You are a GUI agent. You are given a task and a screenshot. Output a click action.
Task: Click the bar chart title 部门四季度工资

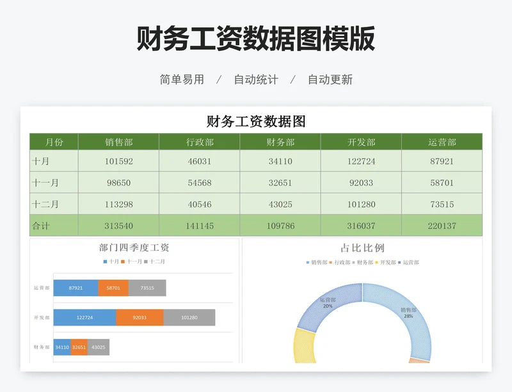[x=134, y=247]
